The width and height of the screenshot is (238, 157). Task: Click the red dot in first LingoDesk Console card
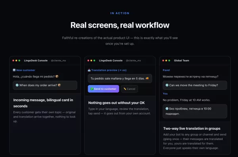coord(13,61)
